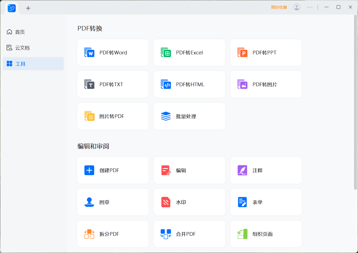Open the 图章 text label
The height and width of the screenshot is (253, 358).
(104, 202)
